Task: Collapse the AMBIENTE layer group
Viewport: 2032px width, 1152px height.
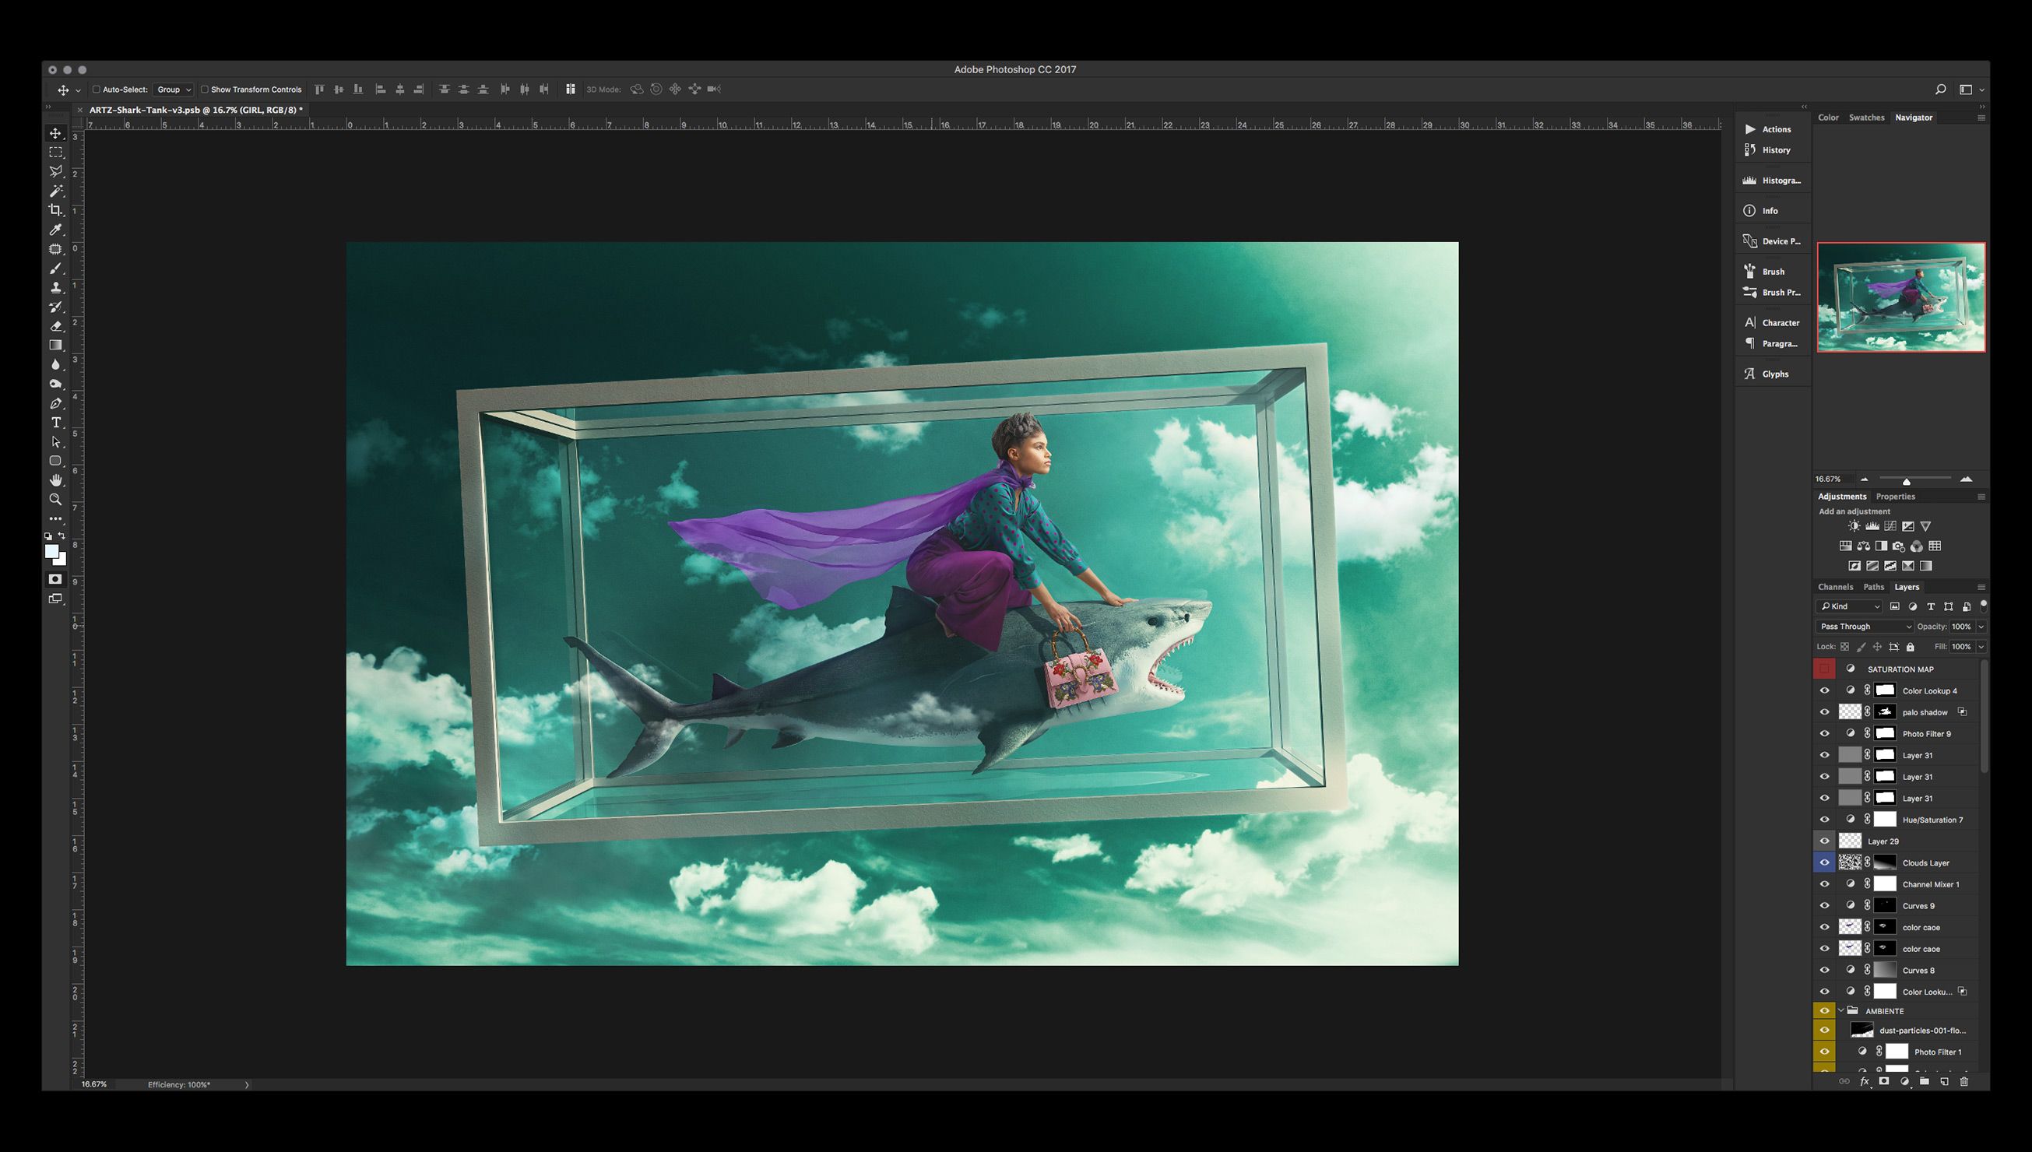Action: (x=1841, y=1010)
